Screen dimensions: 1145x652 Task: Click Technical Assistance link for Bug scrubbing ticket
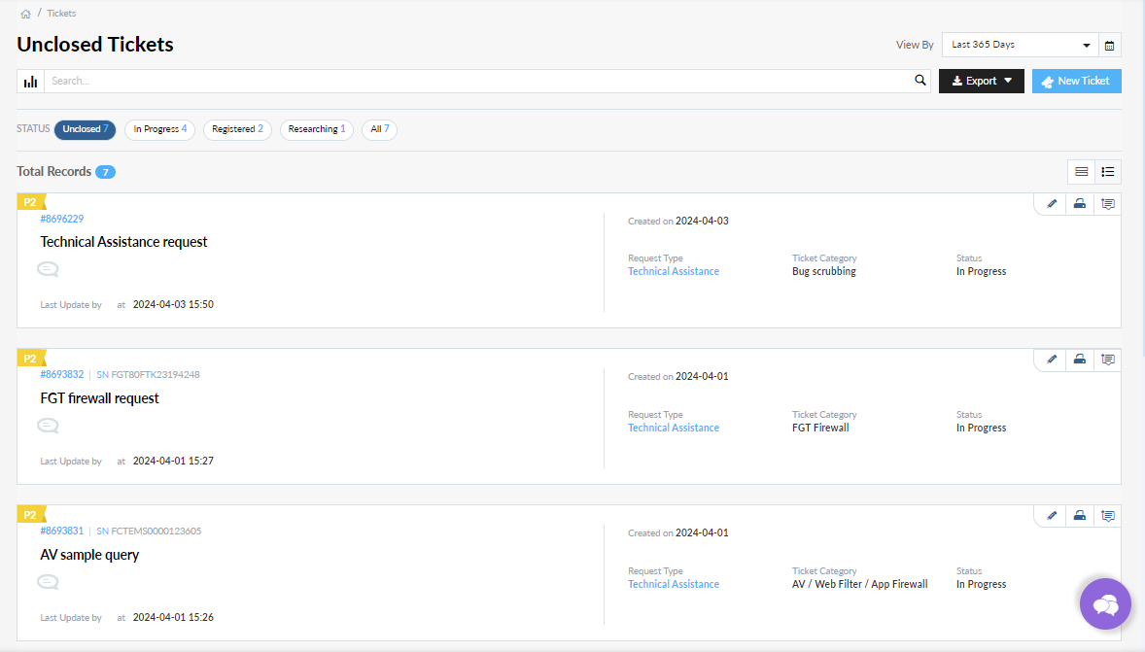coord(674,272)
